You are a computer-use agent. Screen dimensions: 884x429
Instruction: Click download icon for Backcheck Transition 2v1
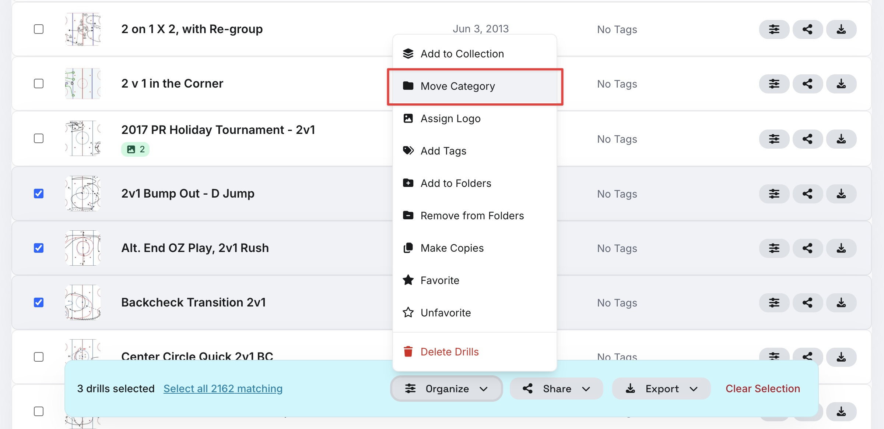(841, 302)
